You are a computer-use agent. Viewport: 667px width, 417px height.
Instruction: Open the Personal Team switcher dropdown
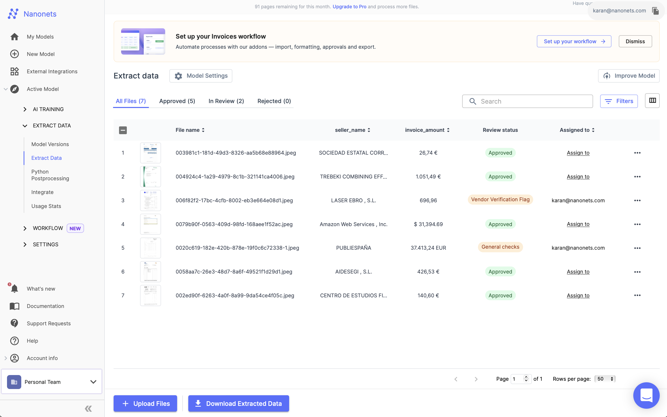(x=93, y=382)
